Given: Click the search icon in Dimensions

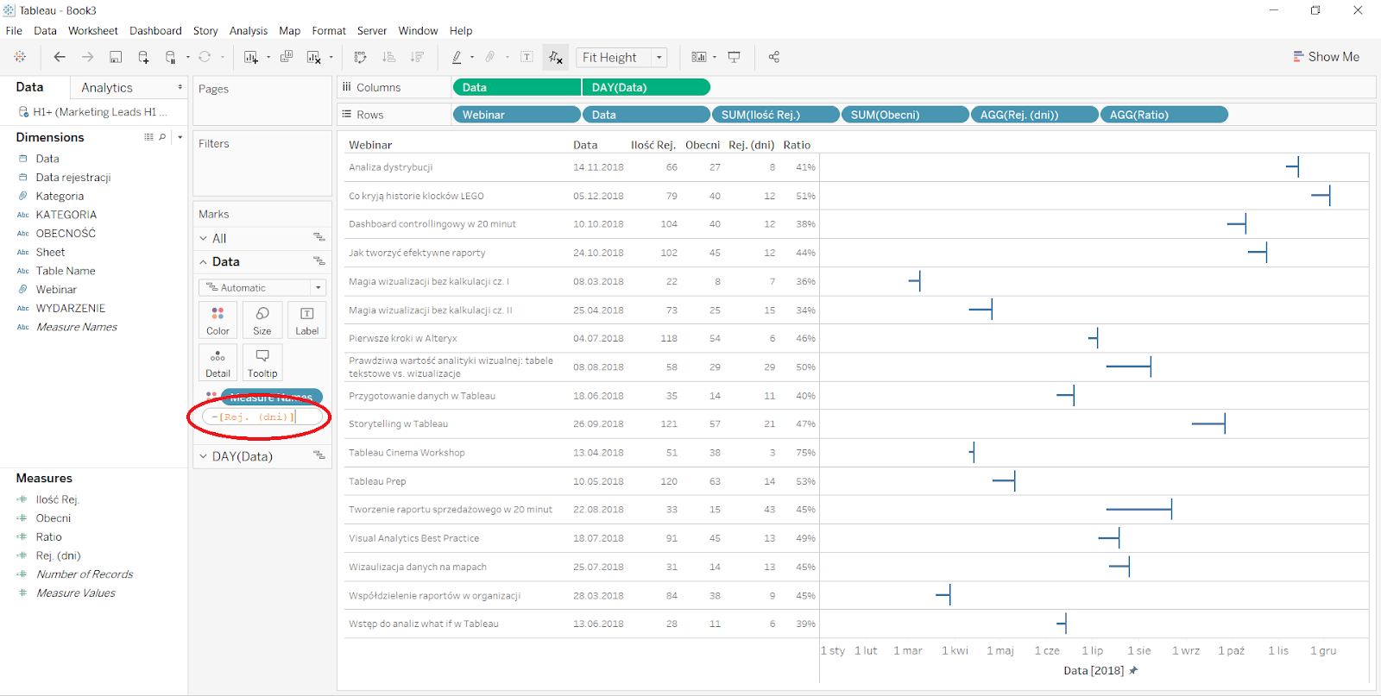Looking at the screenshot, I should (x=162, y=137).
